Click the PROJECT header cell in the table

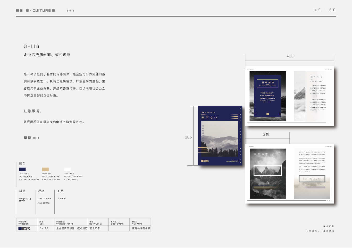pos(27,222)
